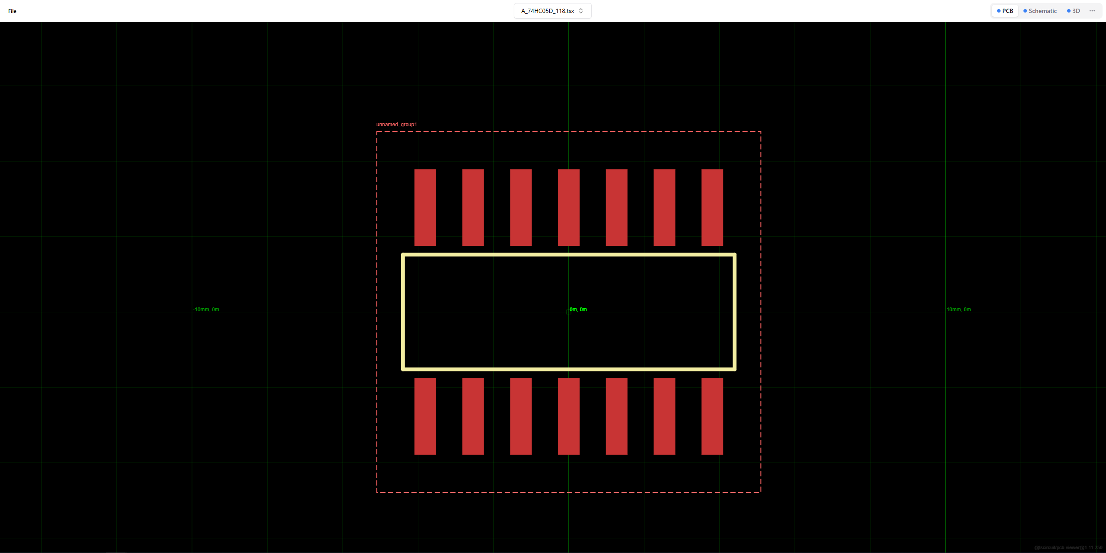The image size is (1106, 553).
Task: Select the bottom-left red SMT pad
Action: 425,416
